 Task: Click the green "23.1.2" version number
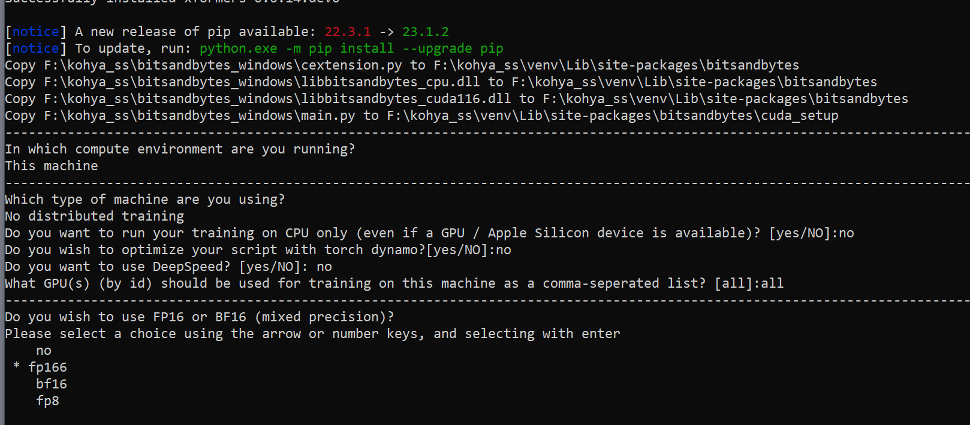click(x=426, y=32)
